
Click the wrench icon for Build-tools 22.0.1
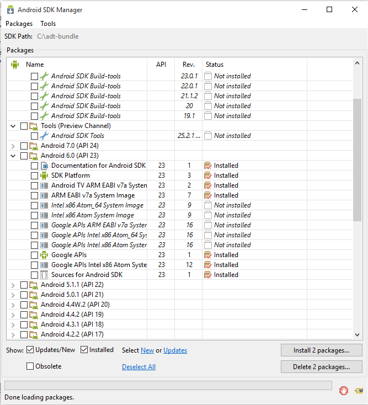(44, 86)
